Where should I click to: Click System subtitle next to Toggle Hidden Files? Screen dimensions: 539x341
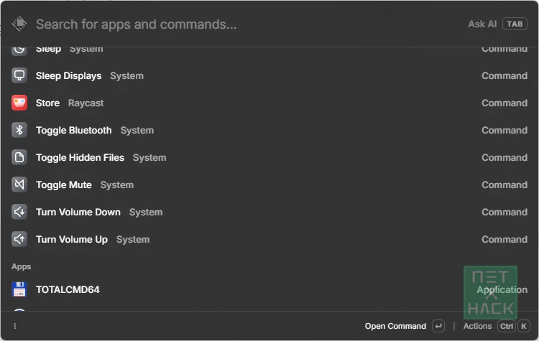point(149,158)
